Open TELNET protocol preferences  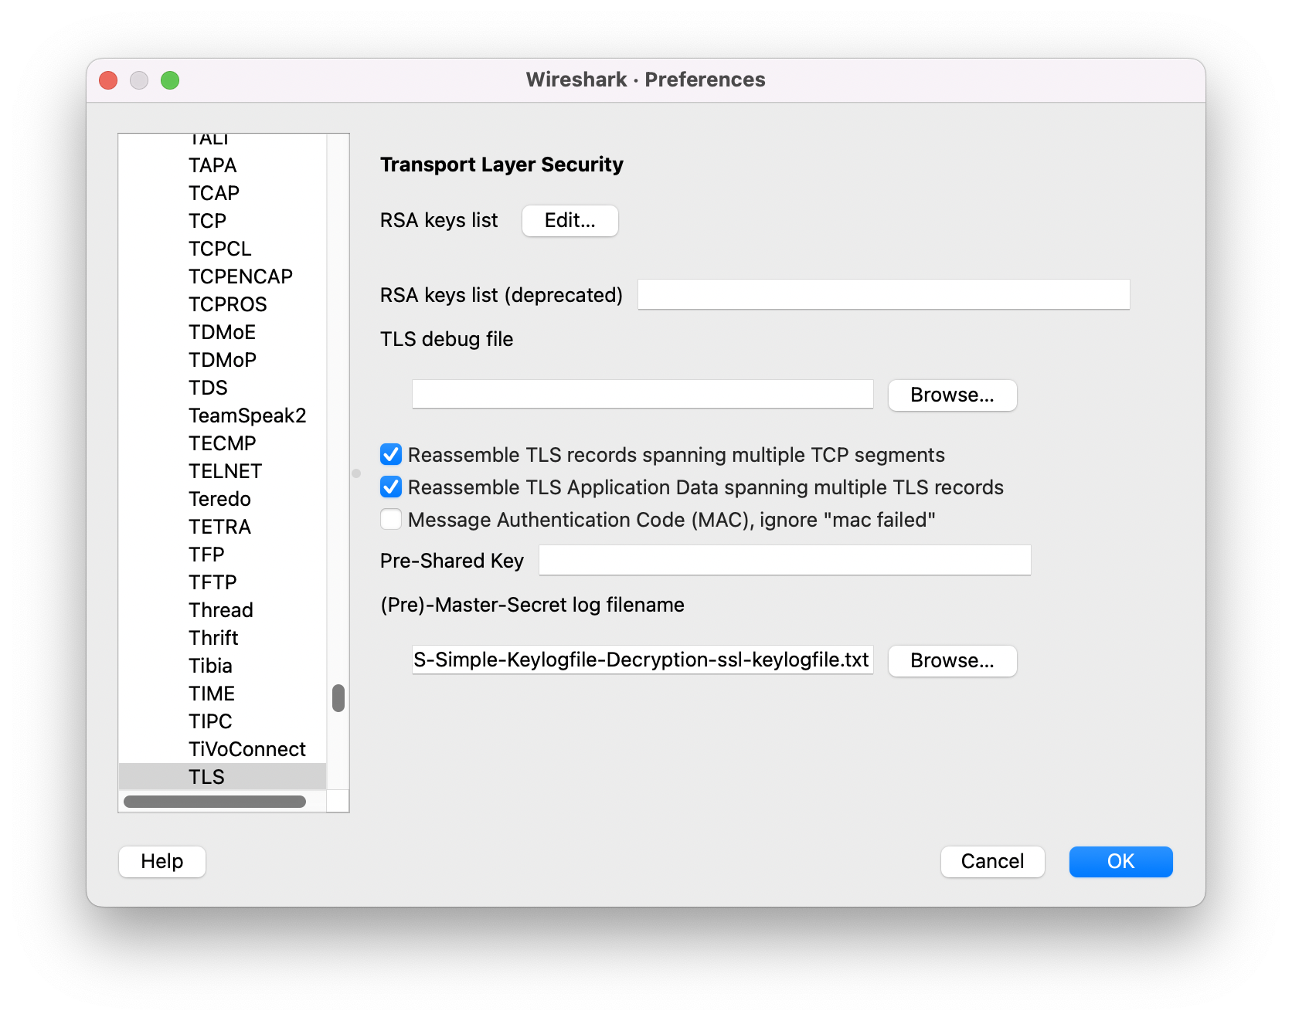coord(223,471)
